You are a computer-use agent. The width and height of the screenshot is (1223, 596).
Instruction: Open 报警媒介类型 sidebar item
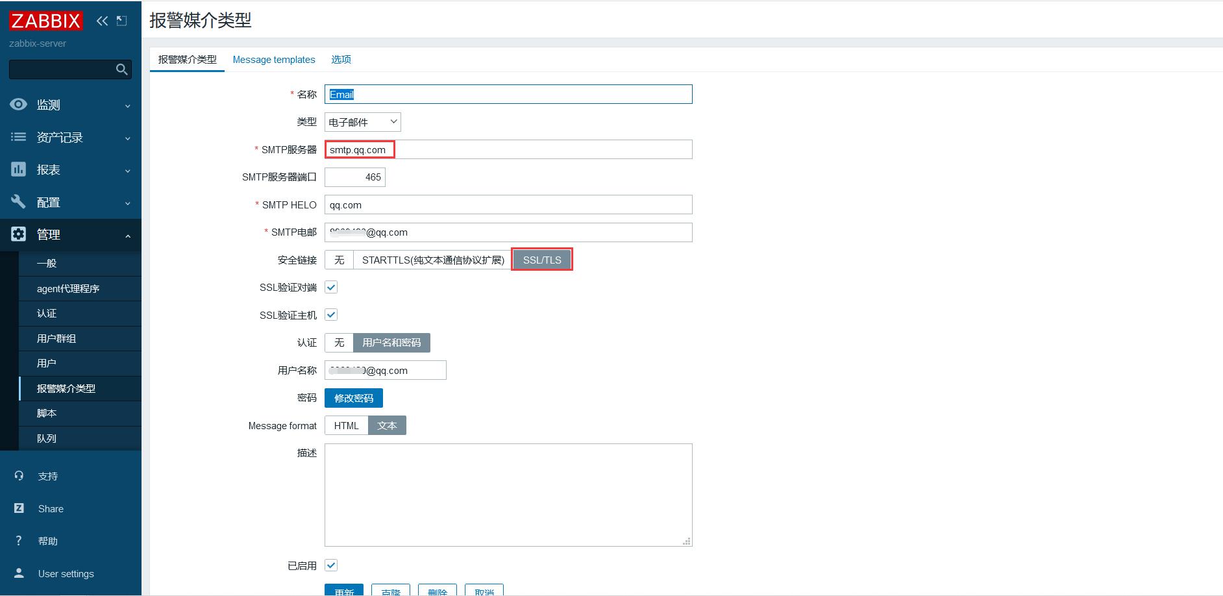(80, 388)
